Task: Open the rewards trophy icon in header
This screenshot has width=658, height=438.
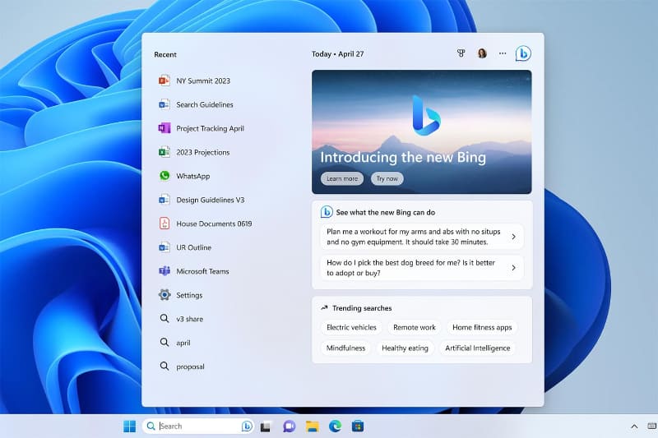Action: tap(461, 53)
